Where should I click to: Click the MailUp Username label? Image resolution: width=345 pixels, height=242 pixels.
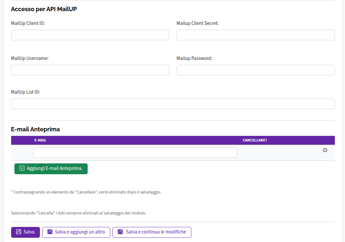click(30, 58)
